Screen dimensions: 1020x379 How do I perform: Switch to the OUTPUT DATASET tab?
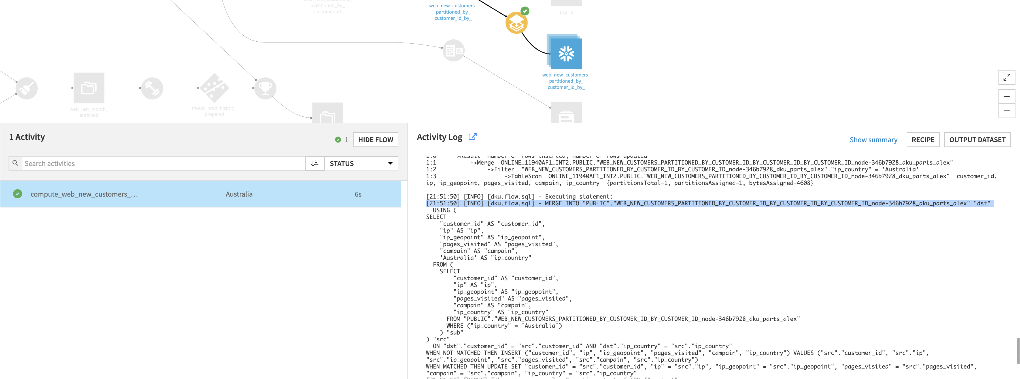pyautogui.click(x=977, y=139)
